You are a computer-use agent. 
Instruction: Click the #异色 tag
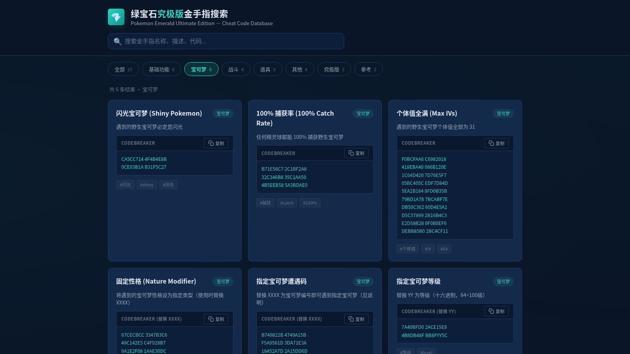(169, 185)
